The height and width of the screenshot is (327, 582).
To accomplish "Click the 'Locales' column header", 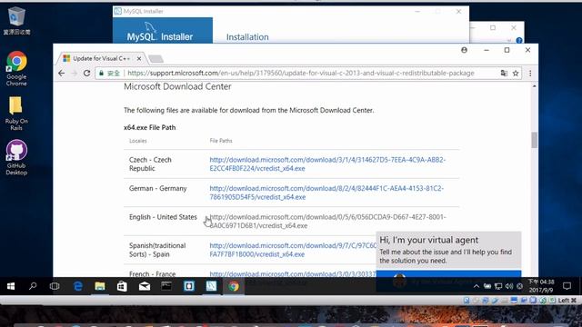I will 138,141.
